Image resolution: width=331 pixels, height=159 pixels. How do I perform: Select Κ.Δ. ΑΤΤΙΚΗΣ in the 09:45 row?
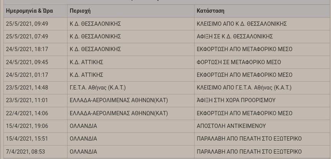86,62
